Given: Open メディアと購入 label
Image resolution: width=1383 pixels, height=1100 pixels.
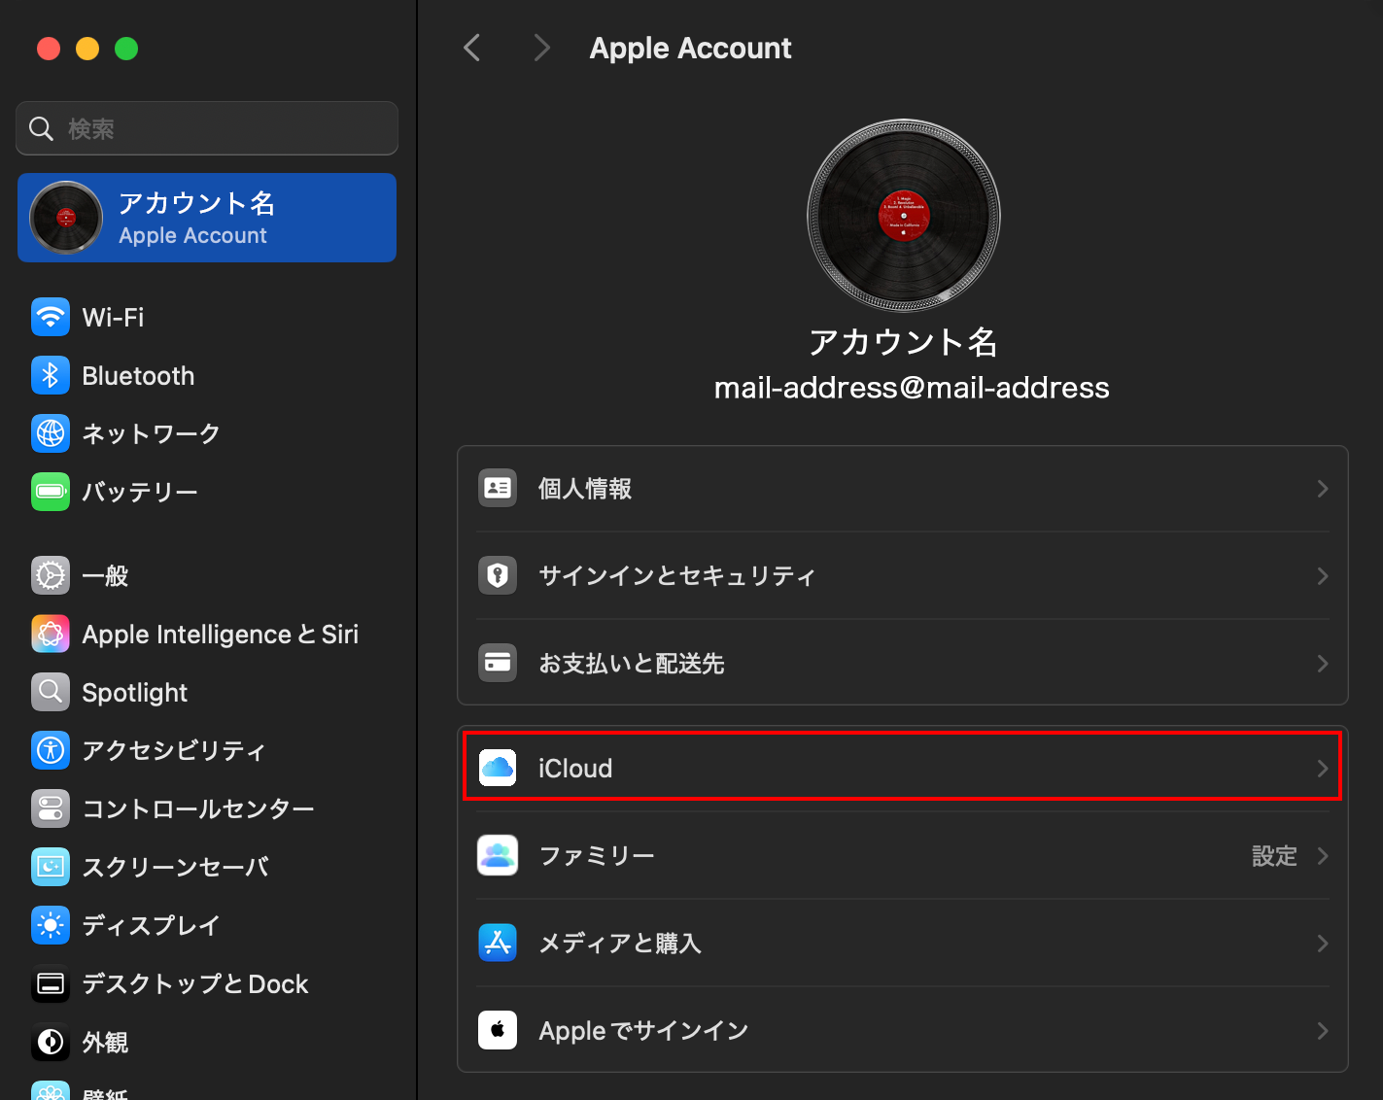Looking at the screenshot, I should pyautogui.click(x=620, y=944).
